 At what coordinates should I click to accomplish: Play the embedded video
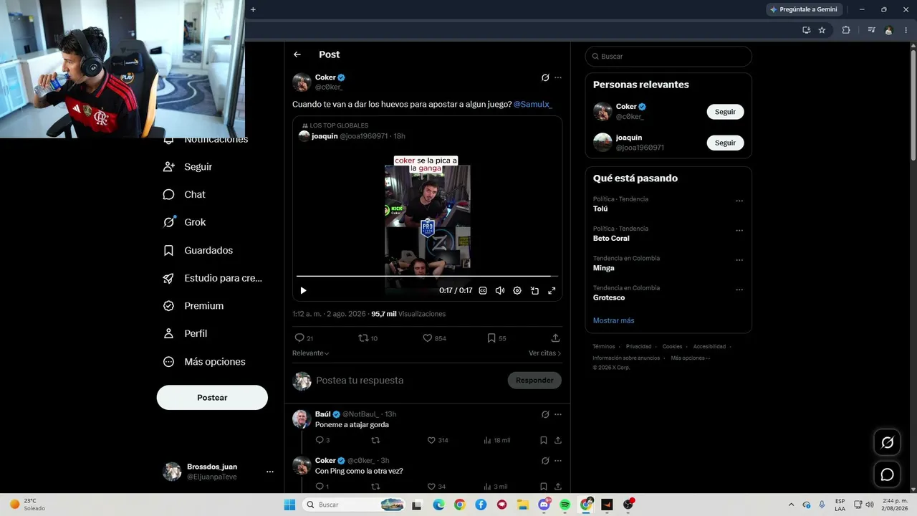tap(303, 290)
